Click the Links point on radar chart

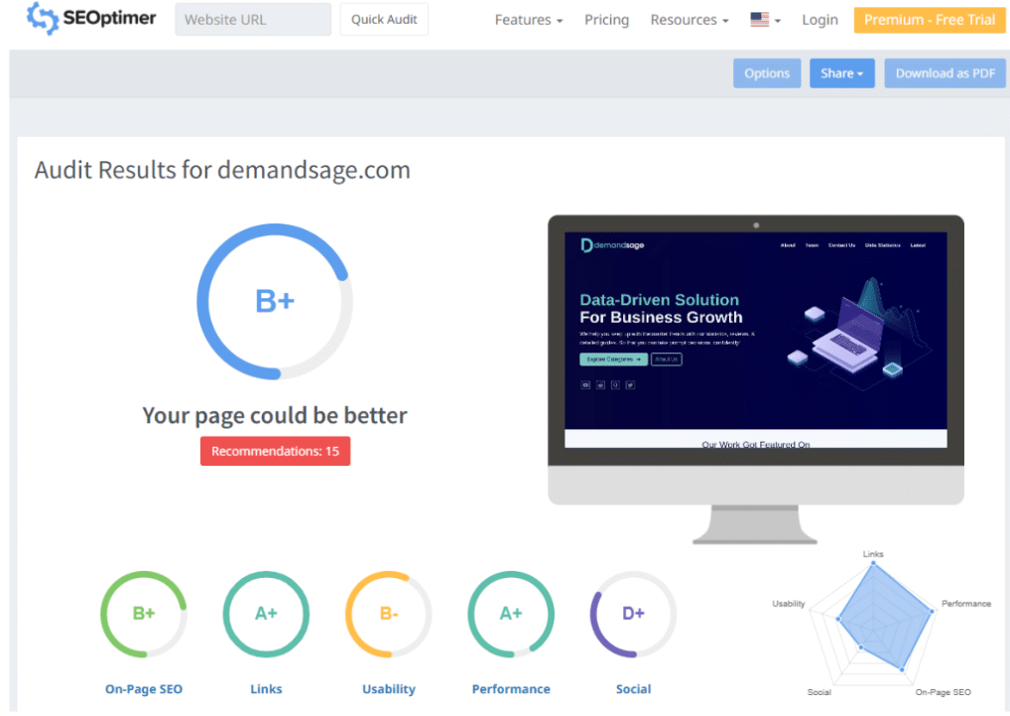pos(873,563)
